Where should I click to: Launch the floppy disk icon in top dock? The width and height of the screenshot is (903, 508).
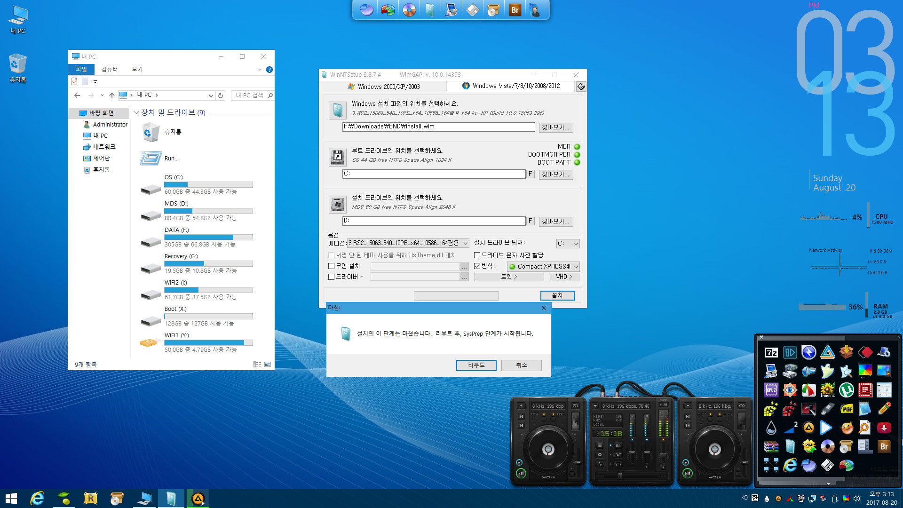point(473,9)
